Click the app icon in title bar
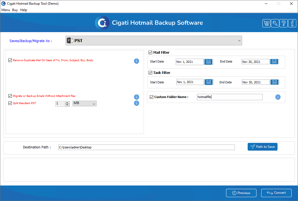The image size is (298, 201). tap(3, 4)
